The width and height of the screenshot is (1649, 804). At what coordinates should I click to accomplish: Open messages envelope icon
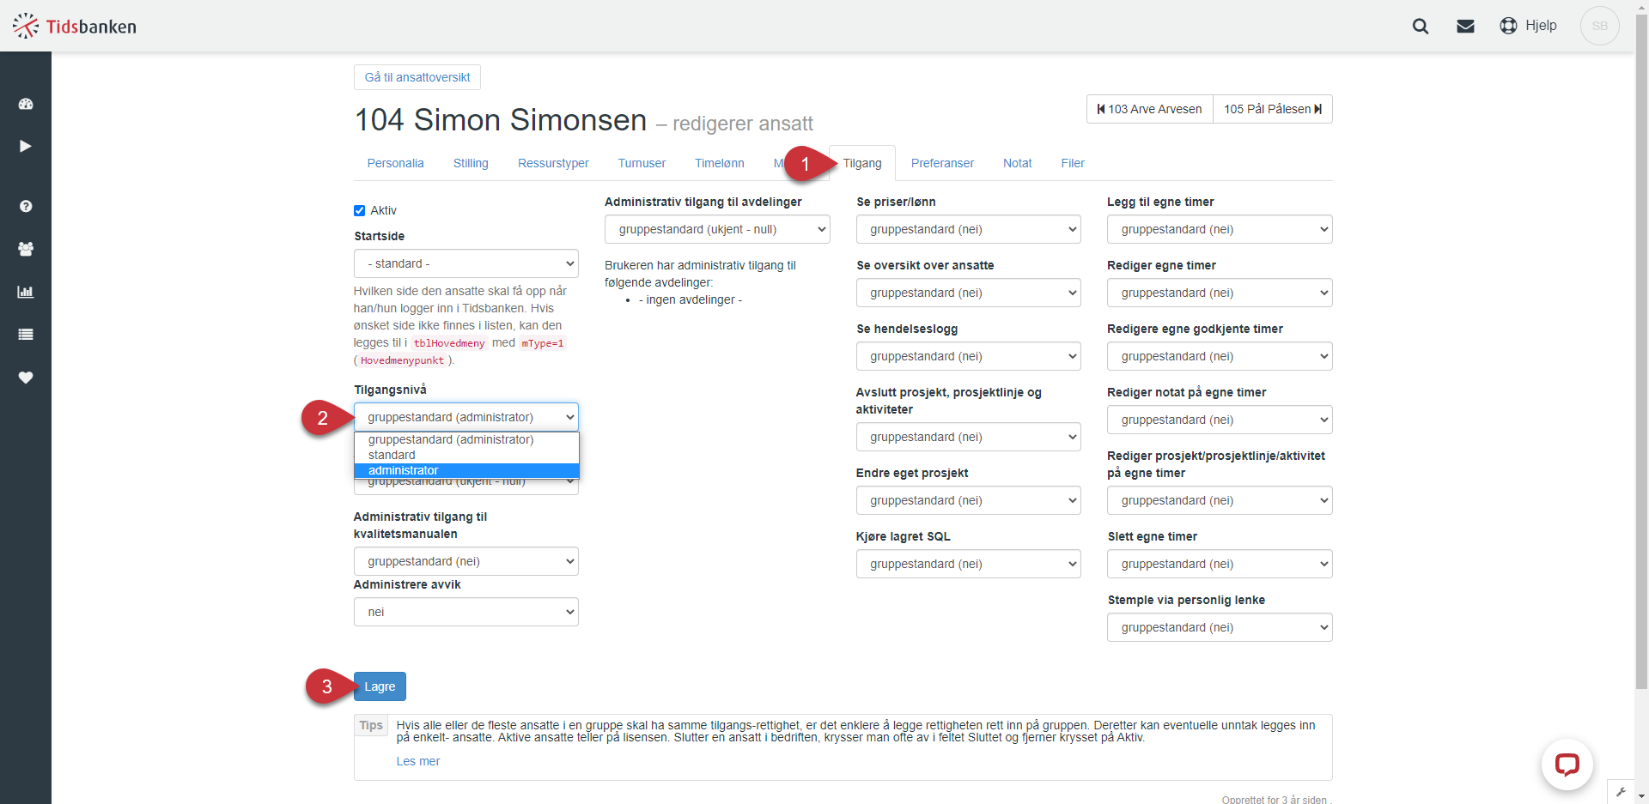[1465, 26]
